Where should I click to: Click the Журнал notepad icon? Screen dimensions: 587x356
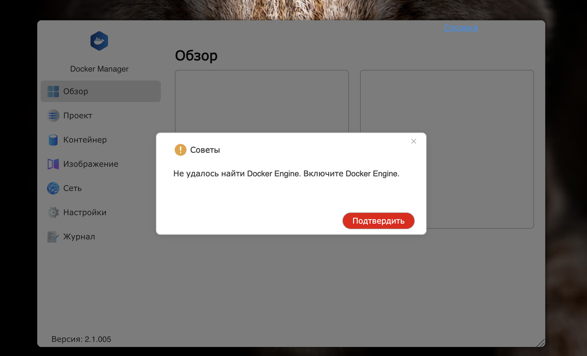coord(53,237)
